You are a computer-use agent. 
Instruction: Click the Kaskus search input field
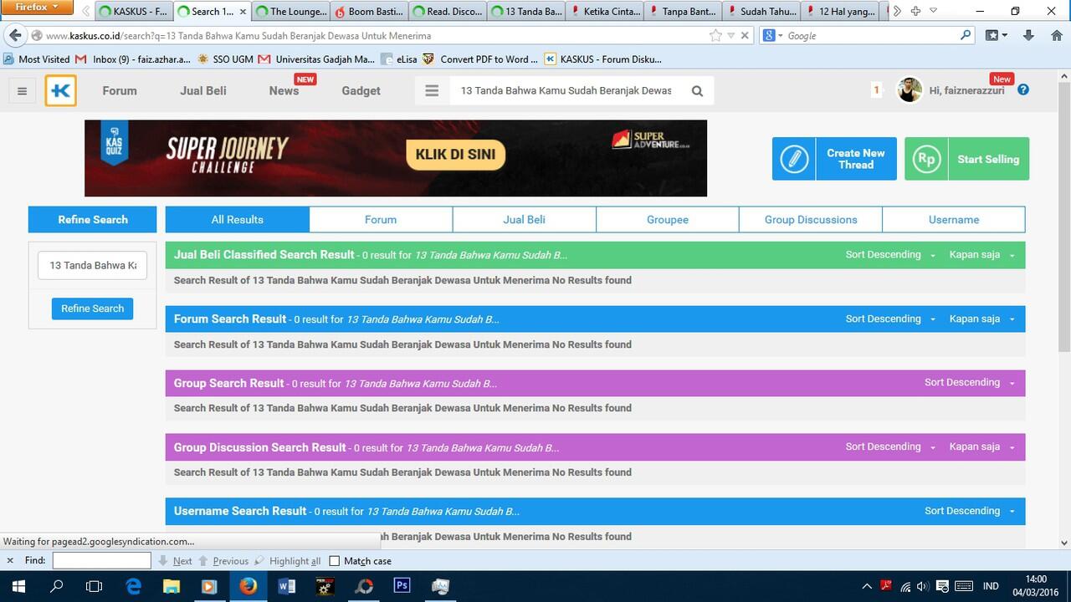click(x=566, y=91)
